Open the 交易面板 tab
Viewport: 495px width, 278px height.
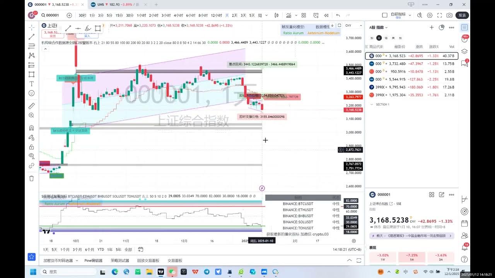point(175,261)
